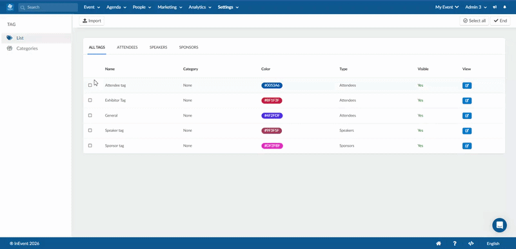Click the "Sponsor tag" name cell

click(x=114, y=145)
